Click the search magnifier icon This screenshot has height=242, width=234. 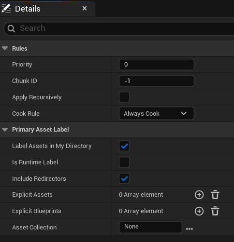pyautogui.click(x=11, y=28)
